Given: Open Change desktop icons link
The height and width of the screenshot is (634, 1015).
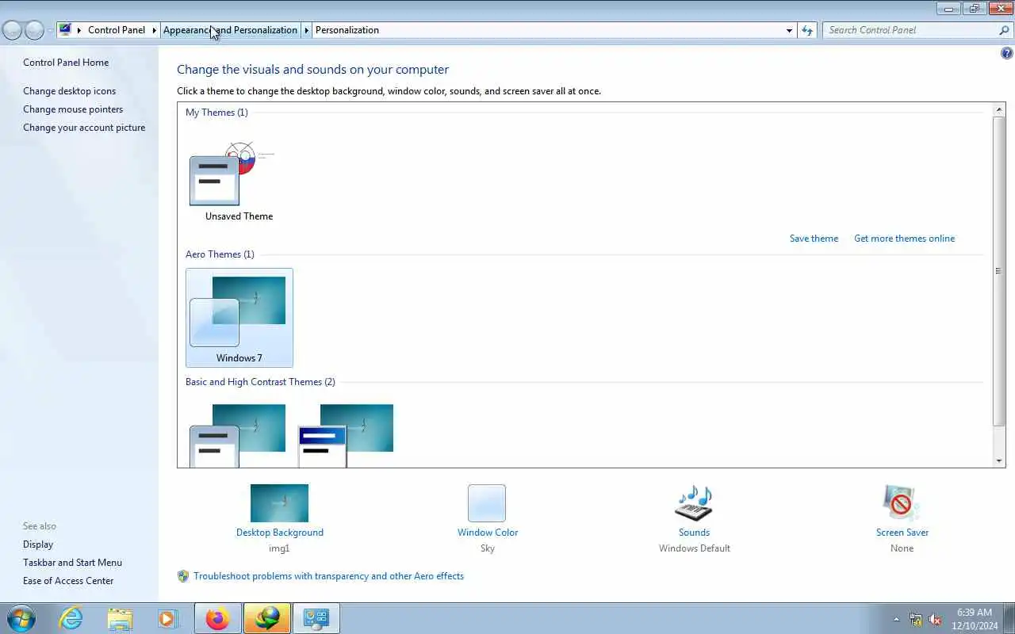Looking at the screenshot, I should 69,91.
